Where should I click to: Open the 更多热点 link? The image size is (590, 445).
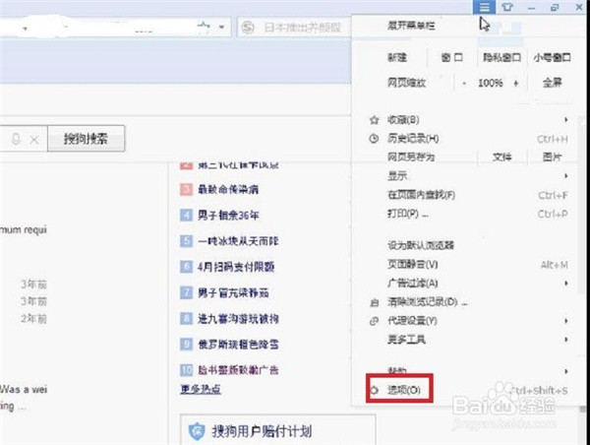click(x=201, y=388)
